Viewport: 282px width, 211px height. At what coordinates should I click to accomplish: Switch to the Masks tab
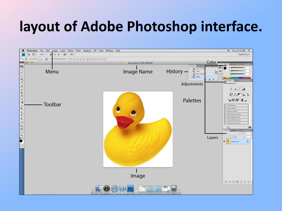click(x=237, y=81)
